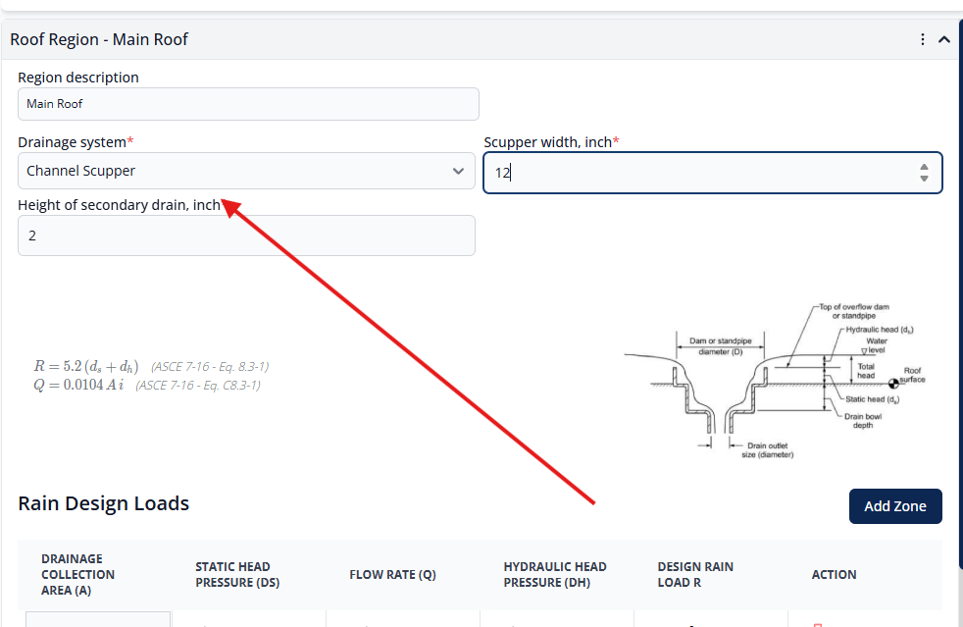
Task: Click the Roof Region - Main Roof panel title
Action: [x=99, y=39]
